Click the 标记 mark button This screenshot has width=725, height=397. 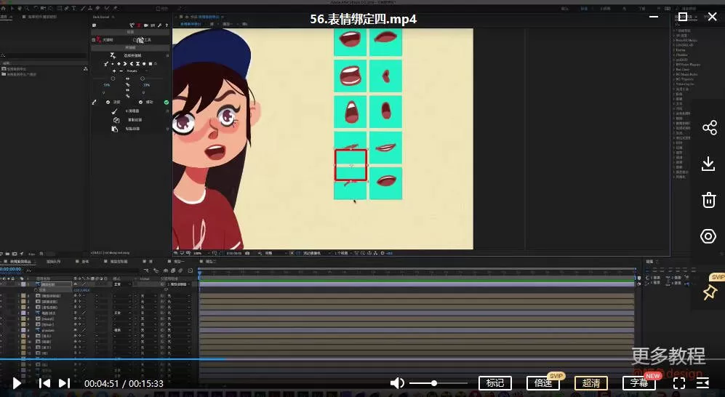tap(494, 382)
